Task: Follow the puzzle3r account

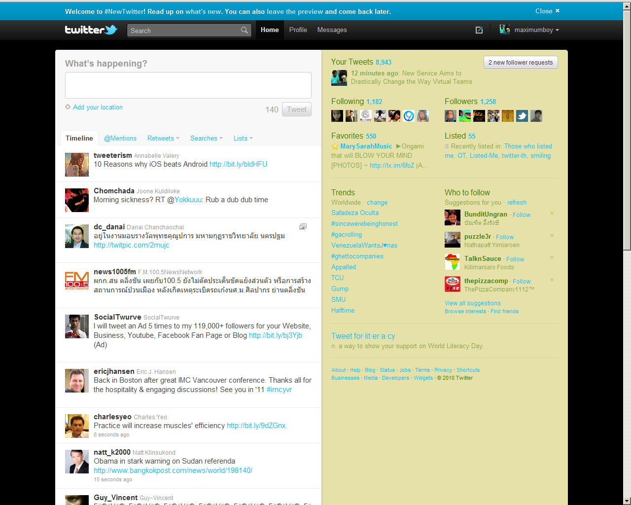Action: (x=505, y=237)
